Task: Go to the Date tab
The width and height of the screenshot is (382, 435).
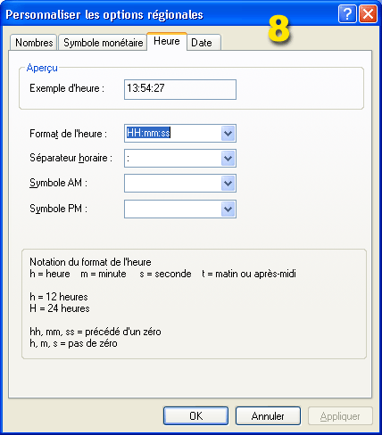Action: 203,42
